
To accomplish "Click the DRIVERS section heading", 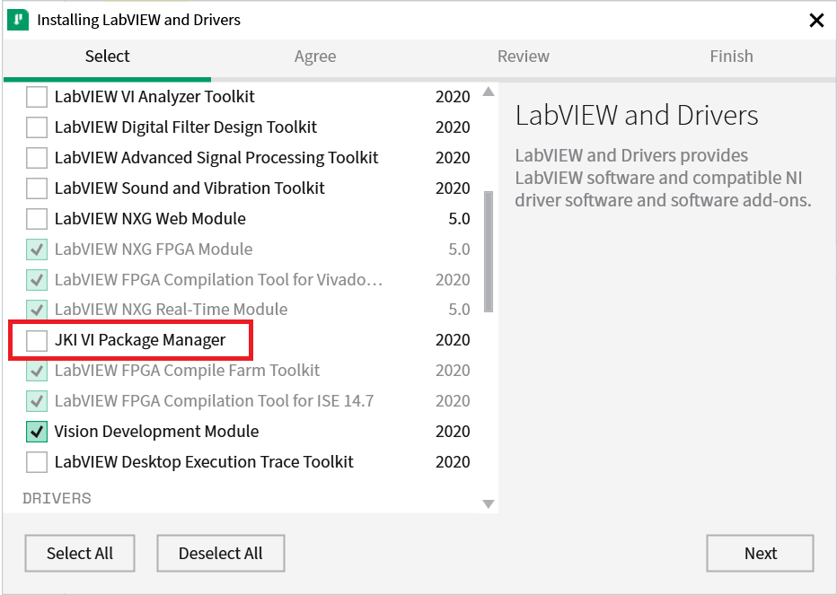I will pos(57,498).
